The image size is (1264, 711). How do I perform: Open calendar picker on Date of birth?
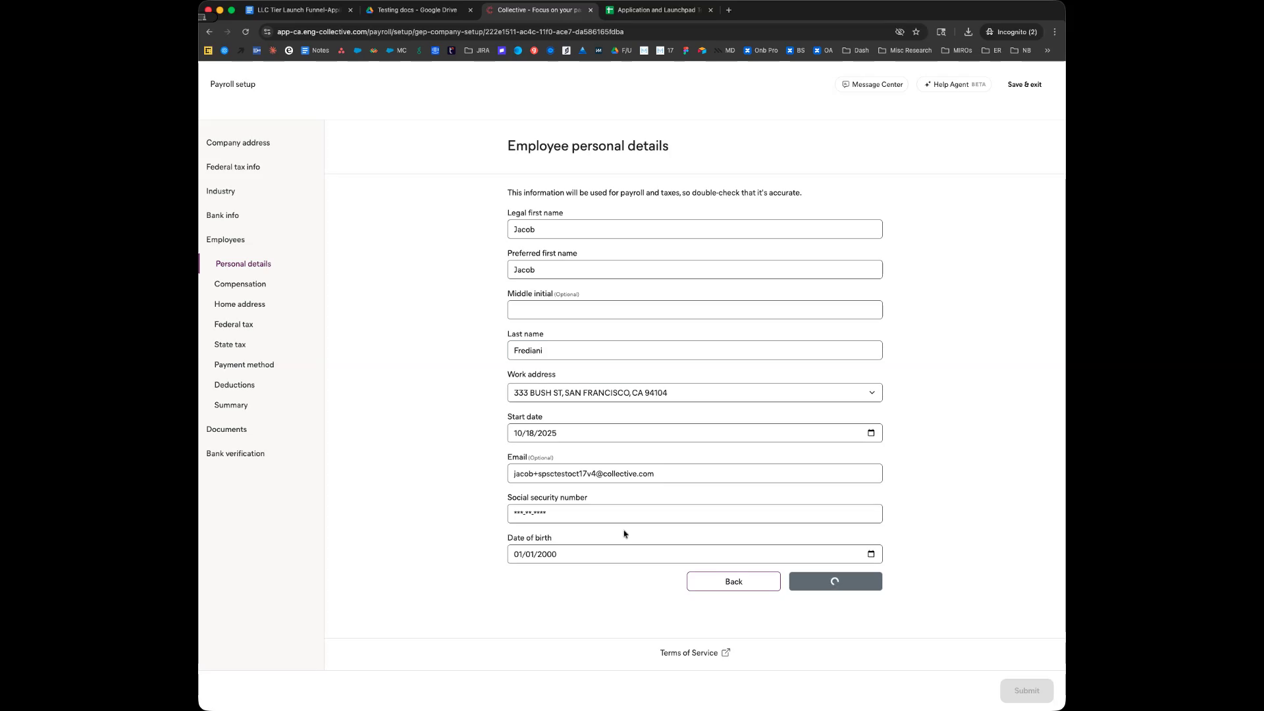(871, 554)
